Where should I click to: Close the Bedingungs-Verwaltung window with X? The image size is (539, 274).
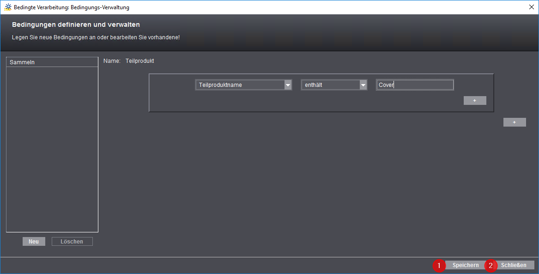point(531,7)
